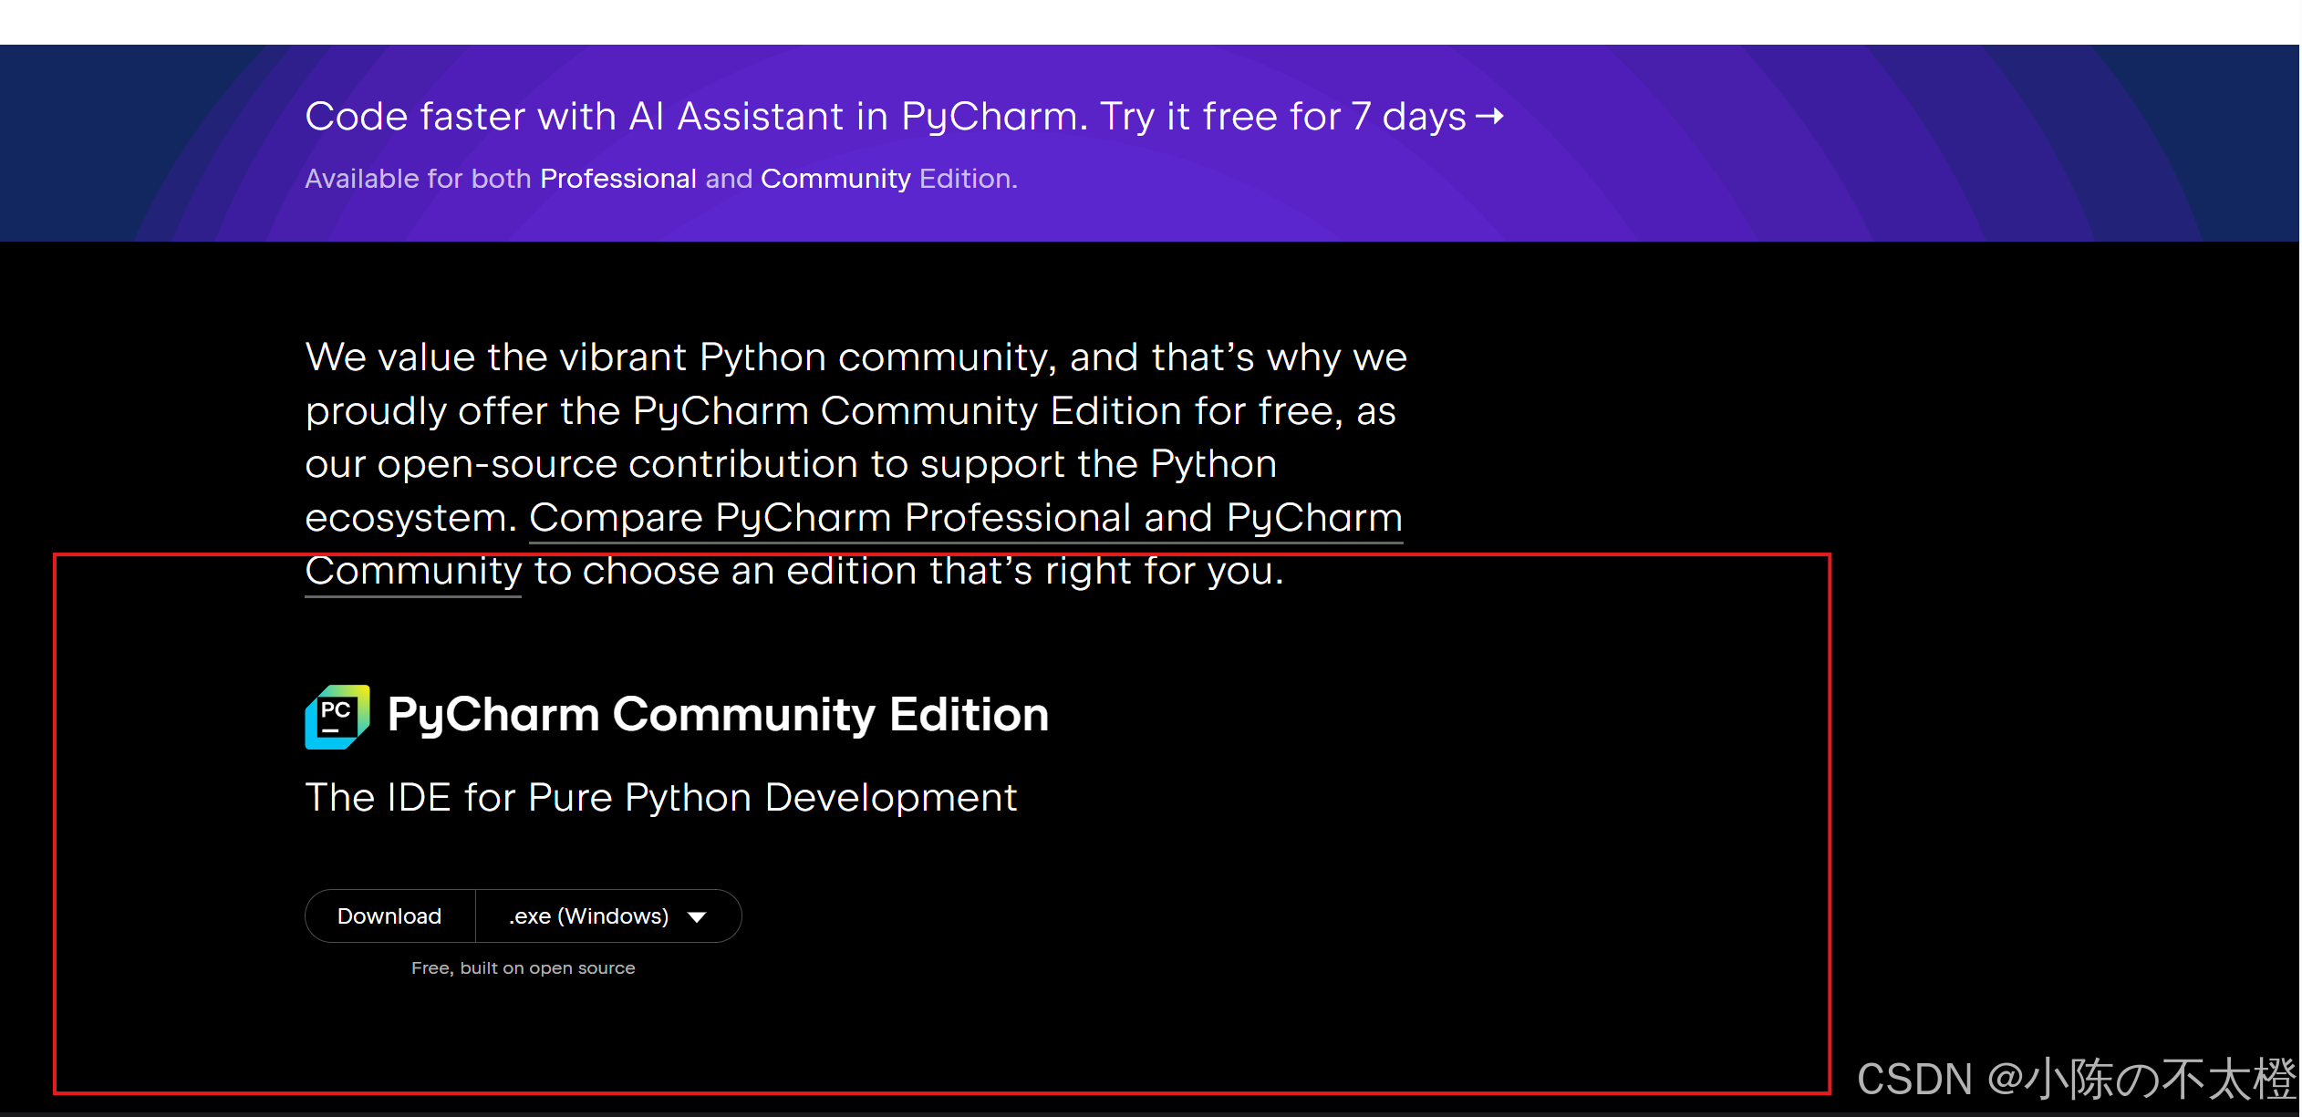This screenshot has width=2302, height=1117.
Task: Click the PyCharm Community Edition logo icon
Action: (x=337, y=717)
